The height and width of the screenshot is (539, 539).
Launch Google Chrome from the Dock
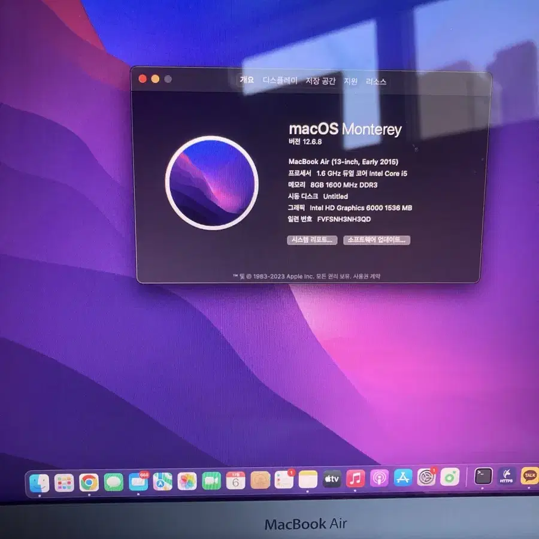tap(89, 482)
